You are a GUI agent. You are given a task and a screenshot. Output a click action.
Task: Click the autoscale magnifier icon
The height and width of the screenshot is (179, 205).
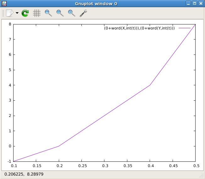click(72, 13)
